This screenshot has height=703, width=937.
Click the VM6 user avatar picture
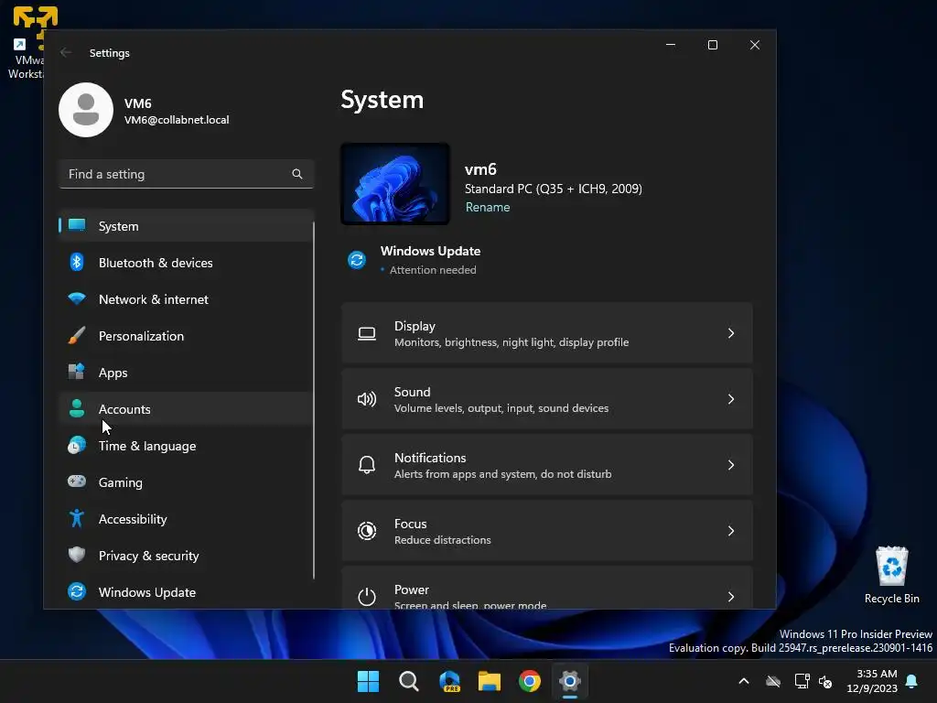tap(86, 110)
